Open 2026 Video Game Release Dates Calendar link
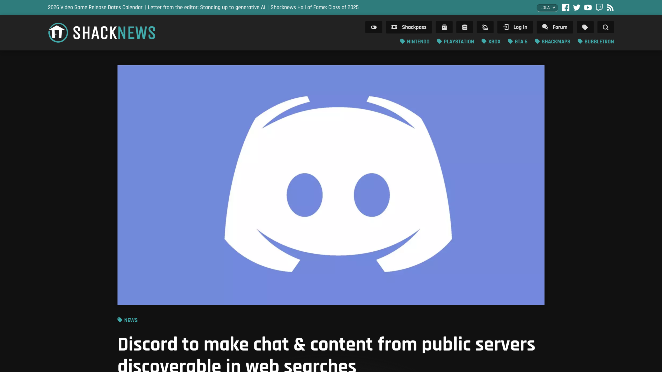Viewport: 662px width, 372px height. pyautogui.click(x=95, y=7)
